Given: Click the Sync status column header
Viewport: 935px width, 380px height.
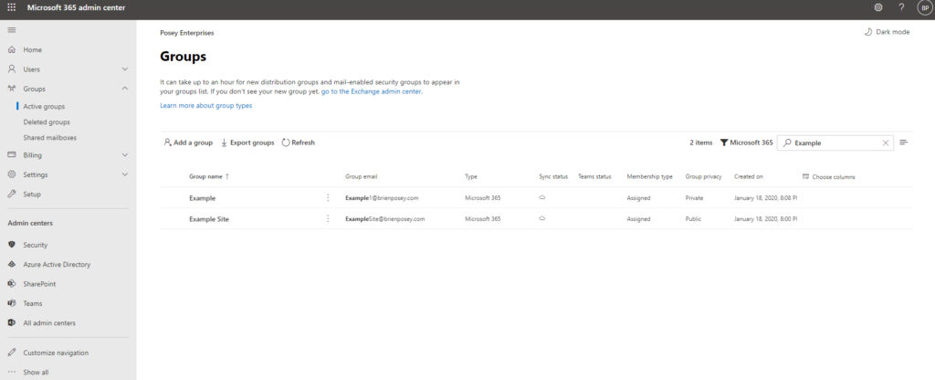Looking at the screenshot, I should [553, 176].
